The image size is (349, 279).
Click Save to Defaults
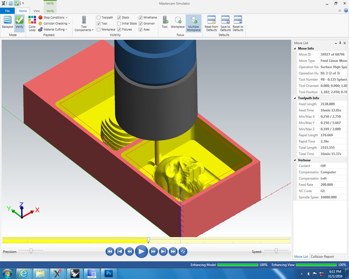click(x=225, y=24)
